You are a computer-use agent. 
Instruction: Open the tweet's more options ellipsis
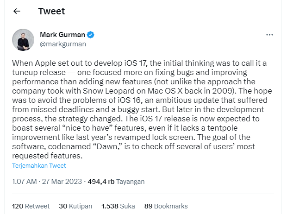(269, 35)
